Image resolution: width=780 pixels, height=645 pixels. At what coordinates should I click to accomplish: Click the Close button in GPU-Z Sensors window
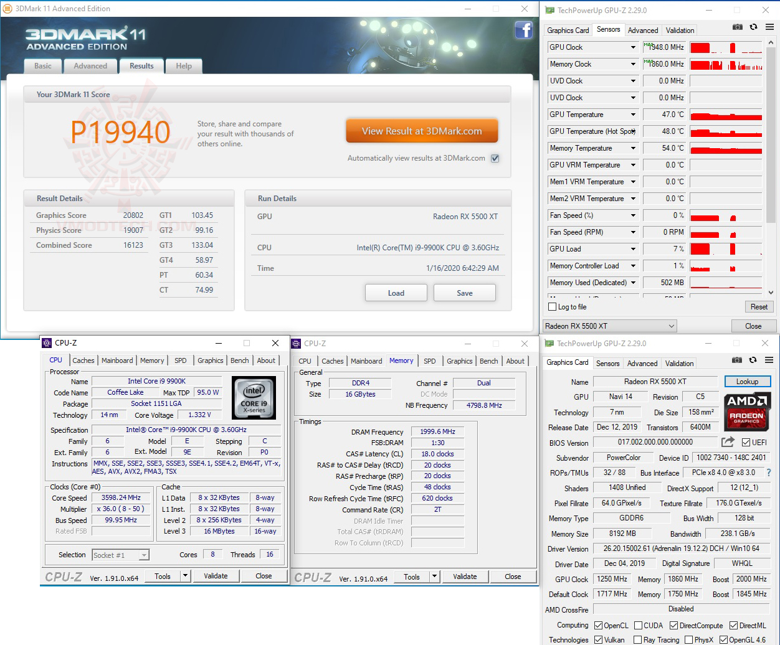753,326
